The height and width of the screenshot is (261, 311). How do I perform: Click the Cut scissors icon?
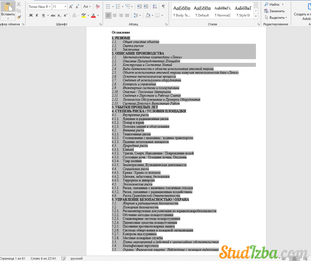[19, 4]
